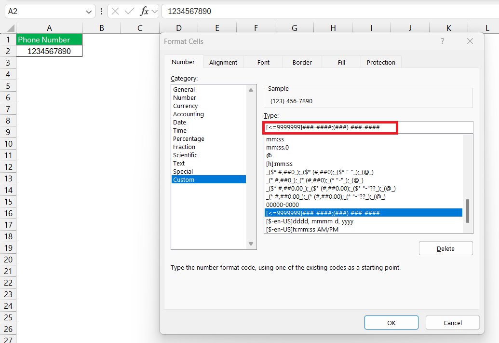This screenshot has width=499, height=343.
Task: Switch to the Protection tab
Action: coord(381,62)
